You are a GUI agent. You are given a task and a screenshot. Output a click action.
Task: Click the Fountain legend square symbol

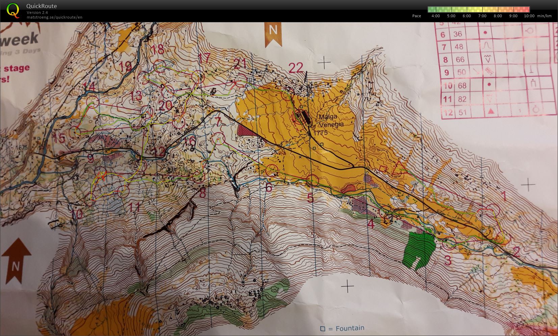coord(322,329)
